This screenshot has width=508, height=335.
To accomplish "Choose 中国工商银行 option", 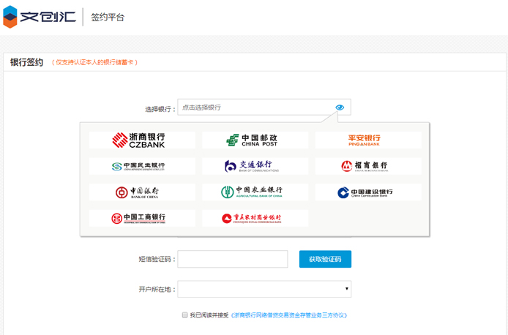I will point(142,219).
